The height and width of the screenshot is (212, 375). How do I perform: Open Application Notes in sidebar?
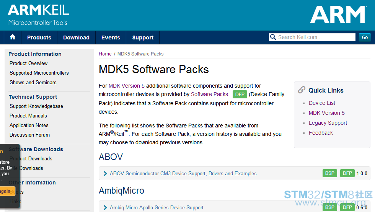coord(29,125)
